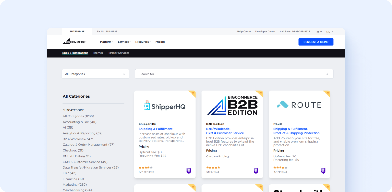The width and height of the screenshot is (392, 192).
Task: Open the Developer Center link
Action: 265,32
